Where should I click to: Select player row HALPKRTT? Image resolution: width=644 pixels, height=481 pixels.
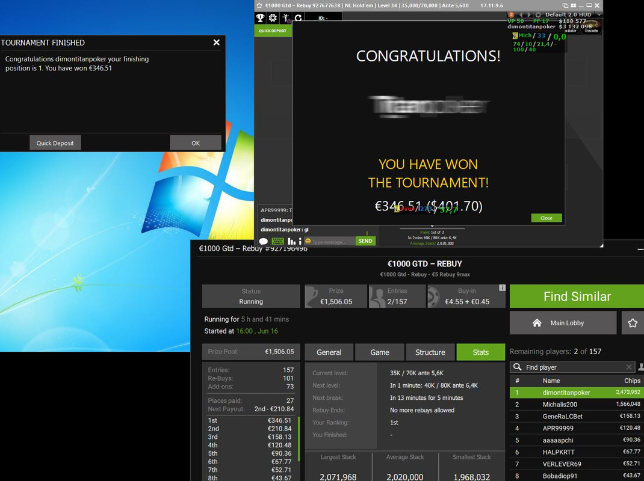pos(577,452)
